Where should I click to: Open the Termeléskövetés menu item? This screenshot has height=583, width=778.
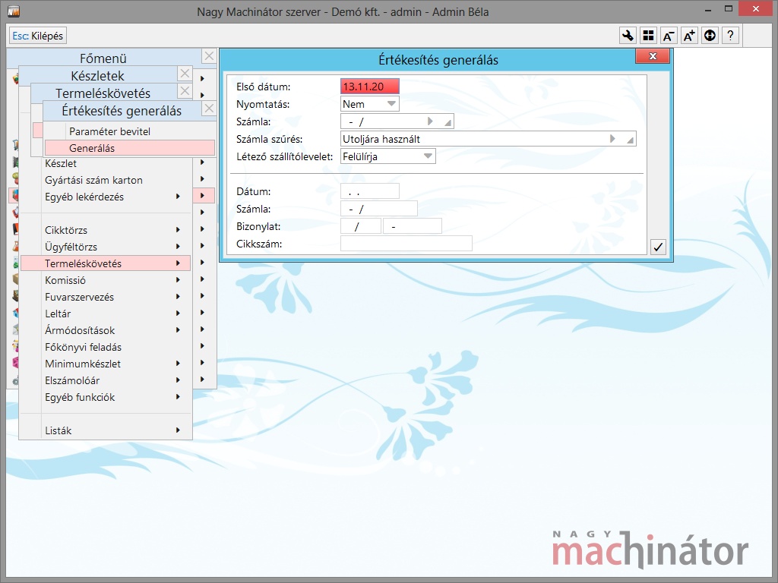(x=106, y=263)
